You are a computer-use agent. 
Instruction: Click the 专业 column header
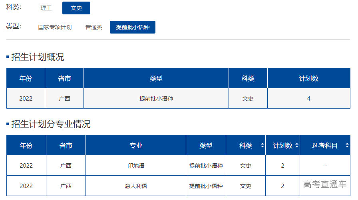[136, 146]
